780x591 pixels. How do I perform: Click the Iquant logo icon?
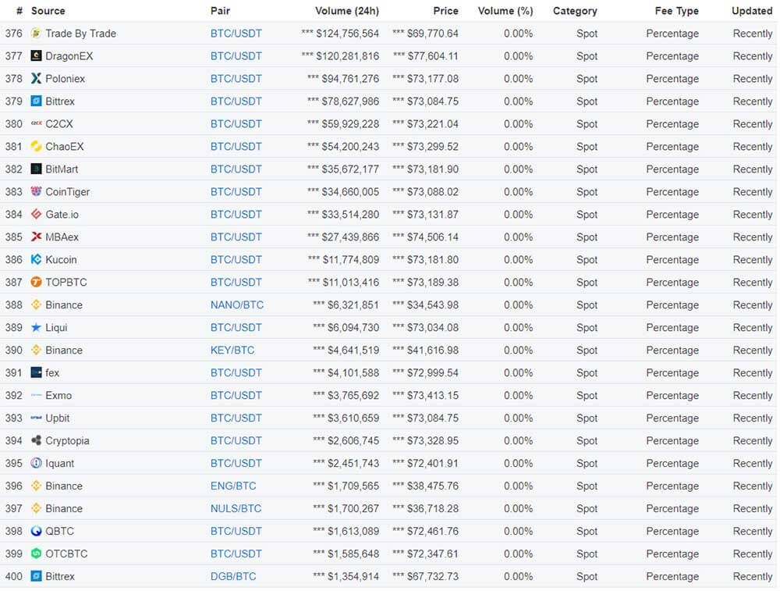coord(36,463)
